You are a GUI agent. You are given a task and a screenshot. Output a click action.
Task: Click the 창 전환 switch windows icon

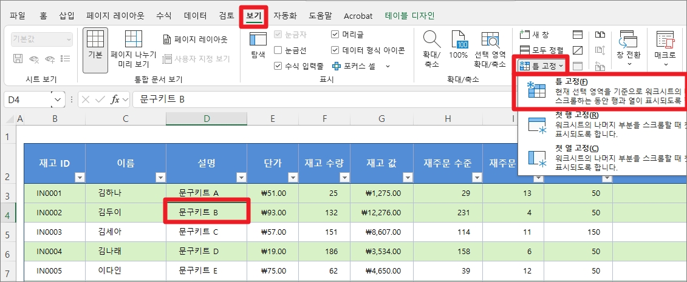pos(628,39)
